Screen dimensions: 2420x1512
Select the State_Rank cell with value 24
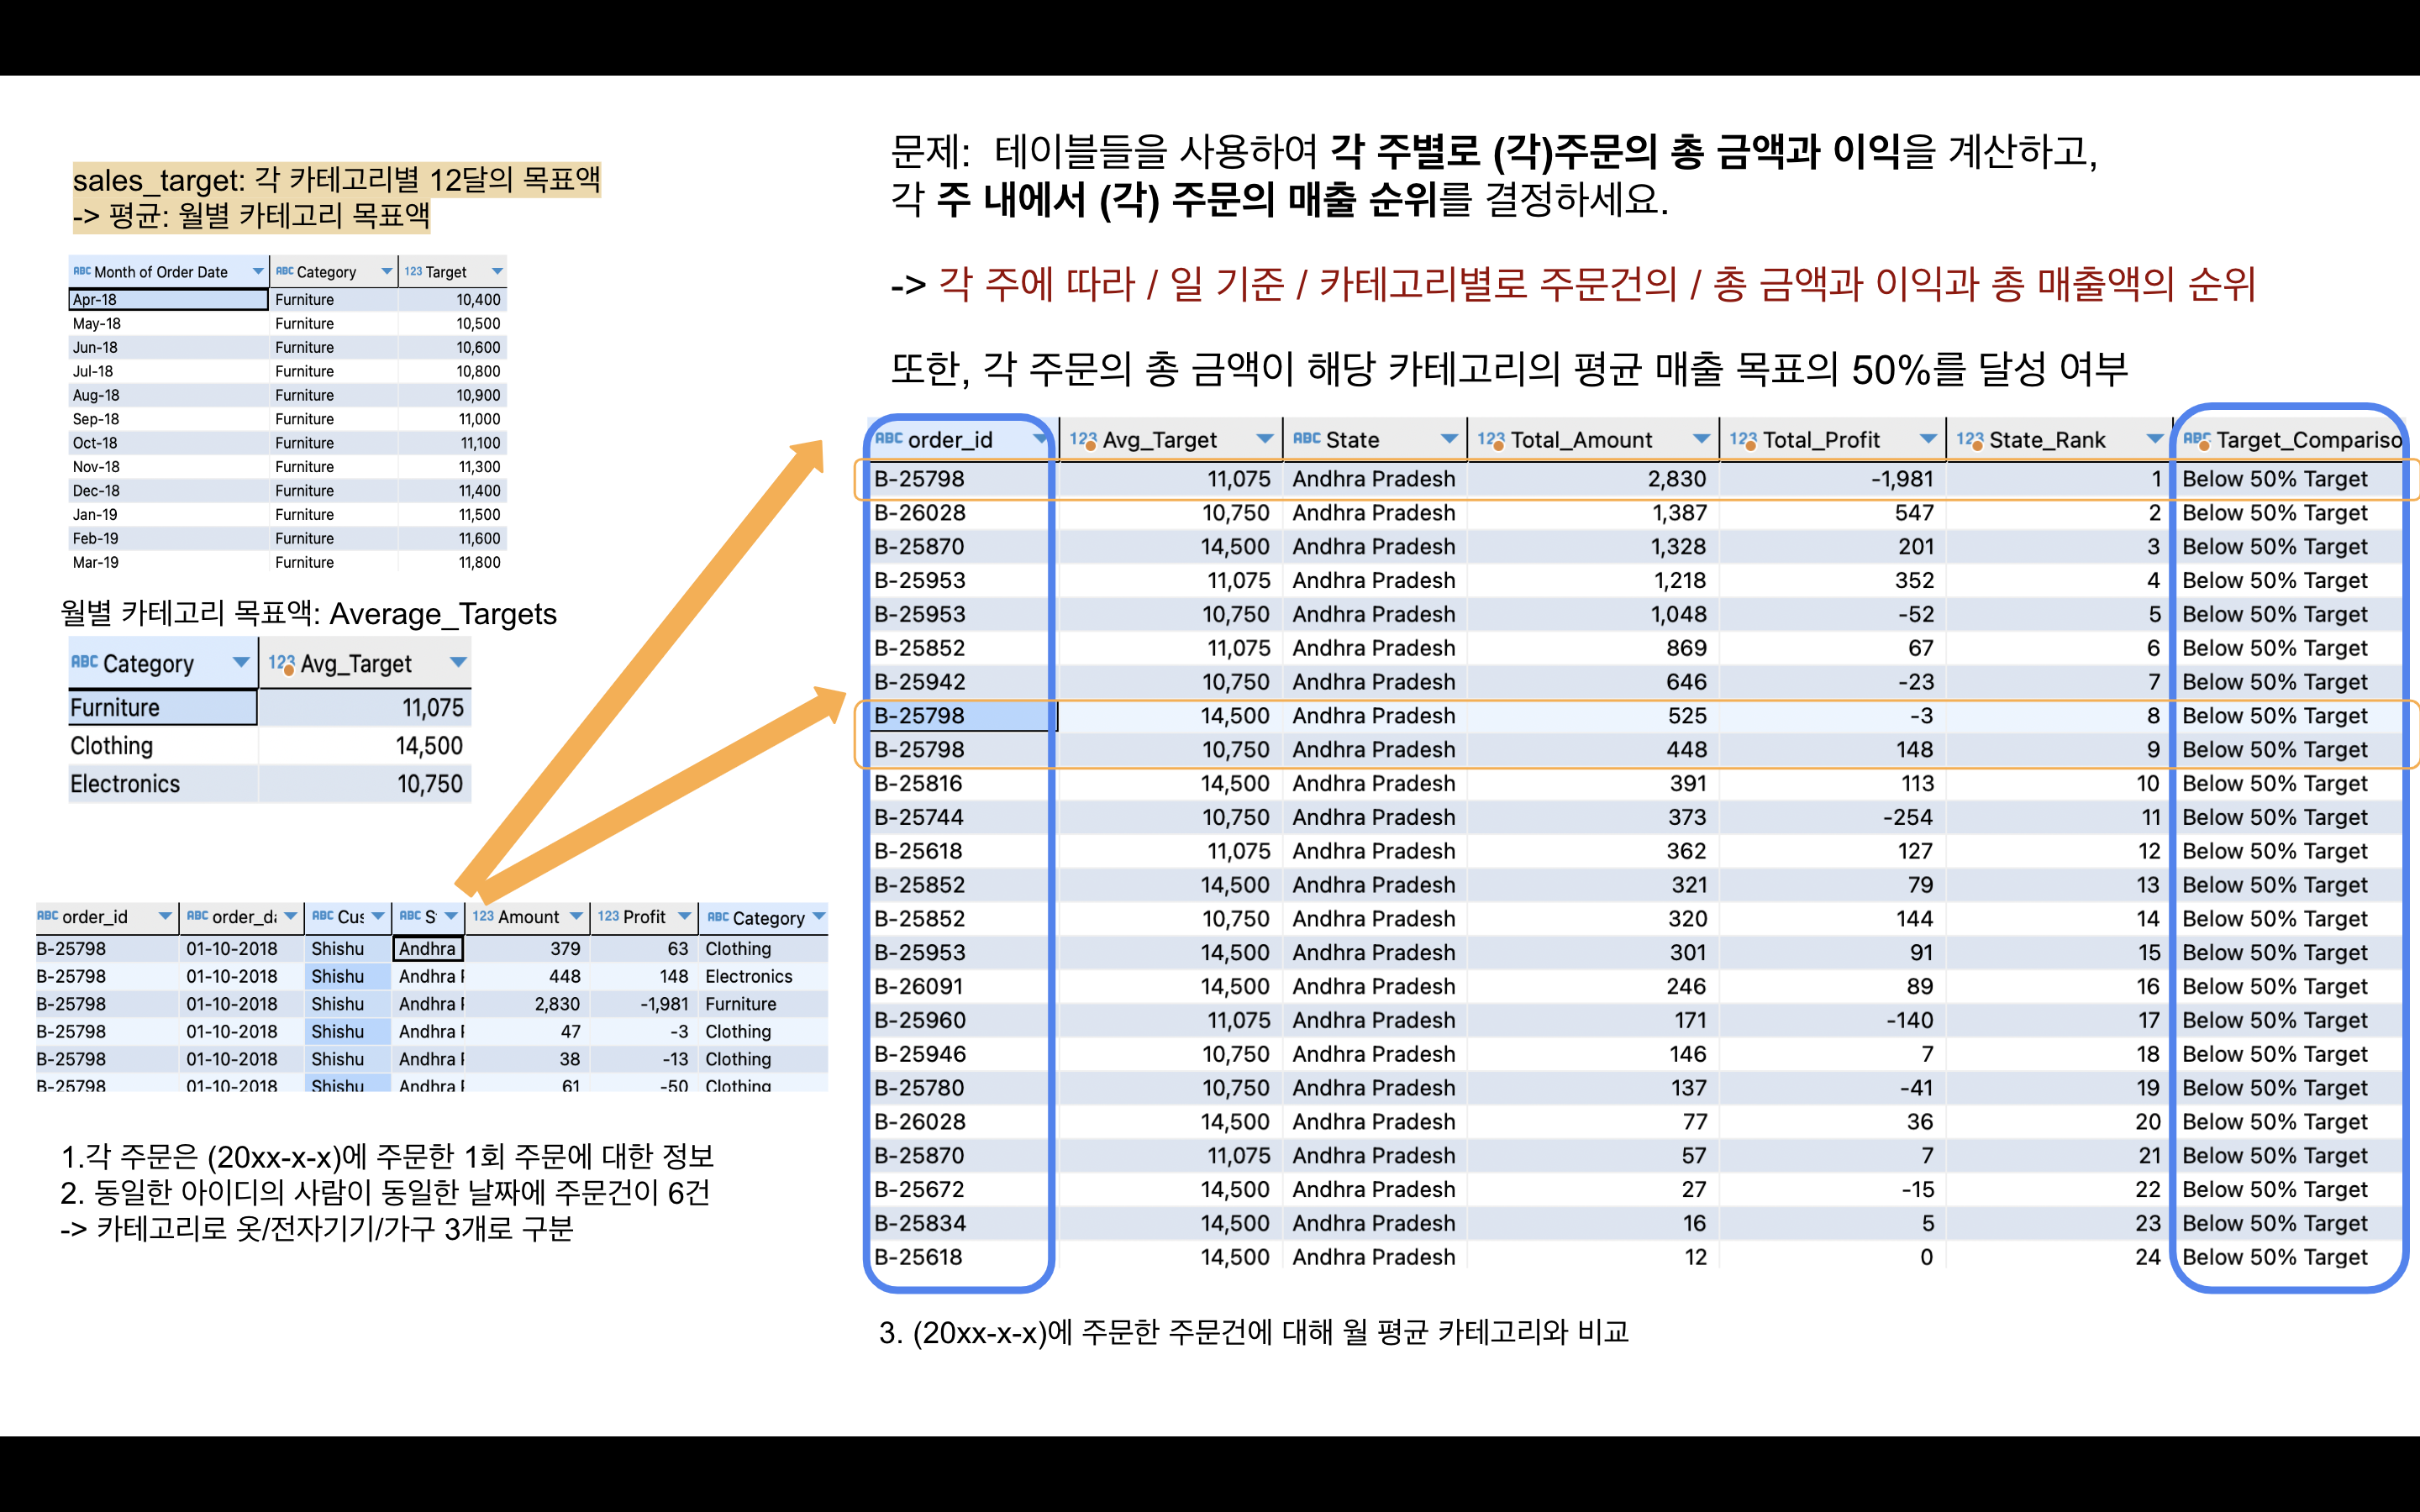(x=2147, y=1257)
